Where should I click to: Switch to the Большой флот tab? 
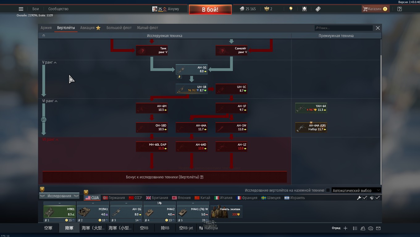[119, 28]
